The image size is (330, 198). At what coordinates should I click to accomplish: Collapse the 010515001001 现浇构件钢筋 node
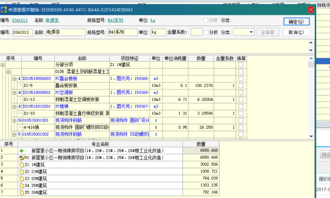[x=14, y=121]
